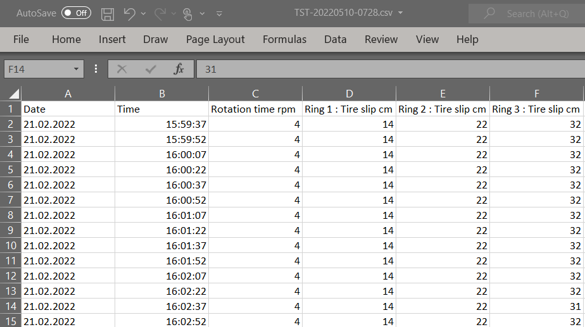Click the time cell 15:59:37

click(x=161, y=124)
